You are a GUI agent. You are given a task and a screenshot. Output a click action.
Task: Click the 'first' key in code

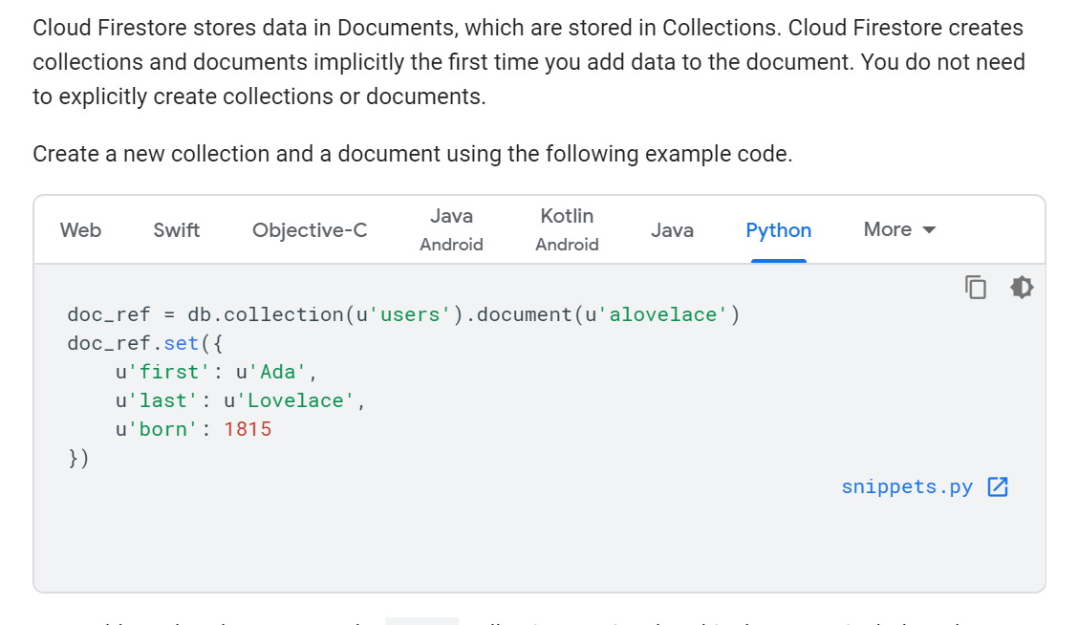pyautogui.click(x=169, y=372)
